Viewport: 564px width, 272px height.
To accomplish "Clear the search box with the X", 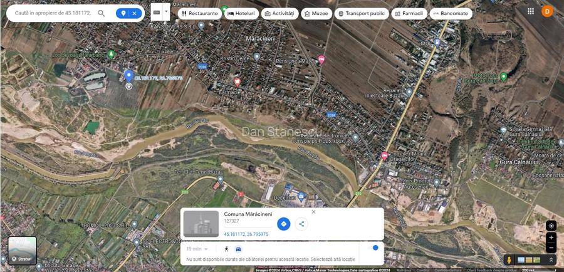I will click(135, 13).
